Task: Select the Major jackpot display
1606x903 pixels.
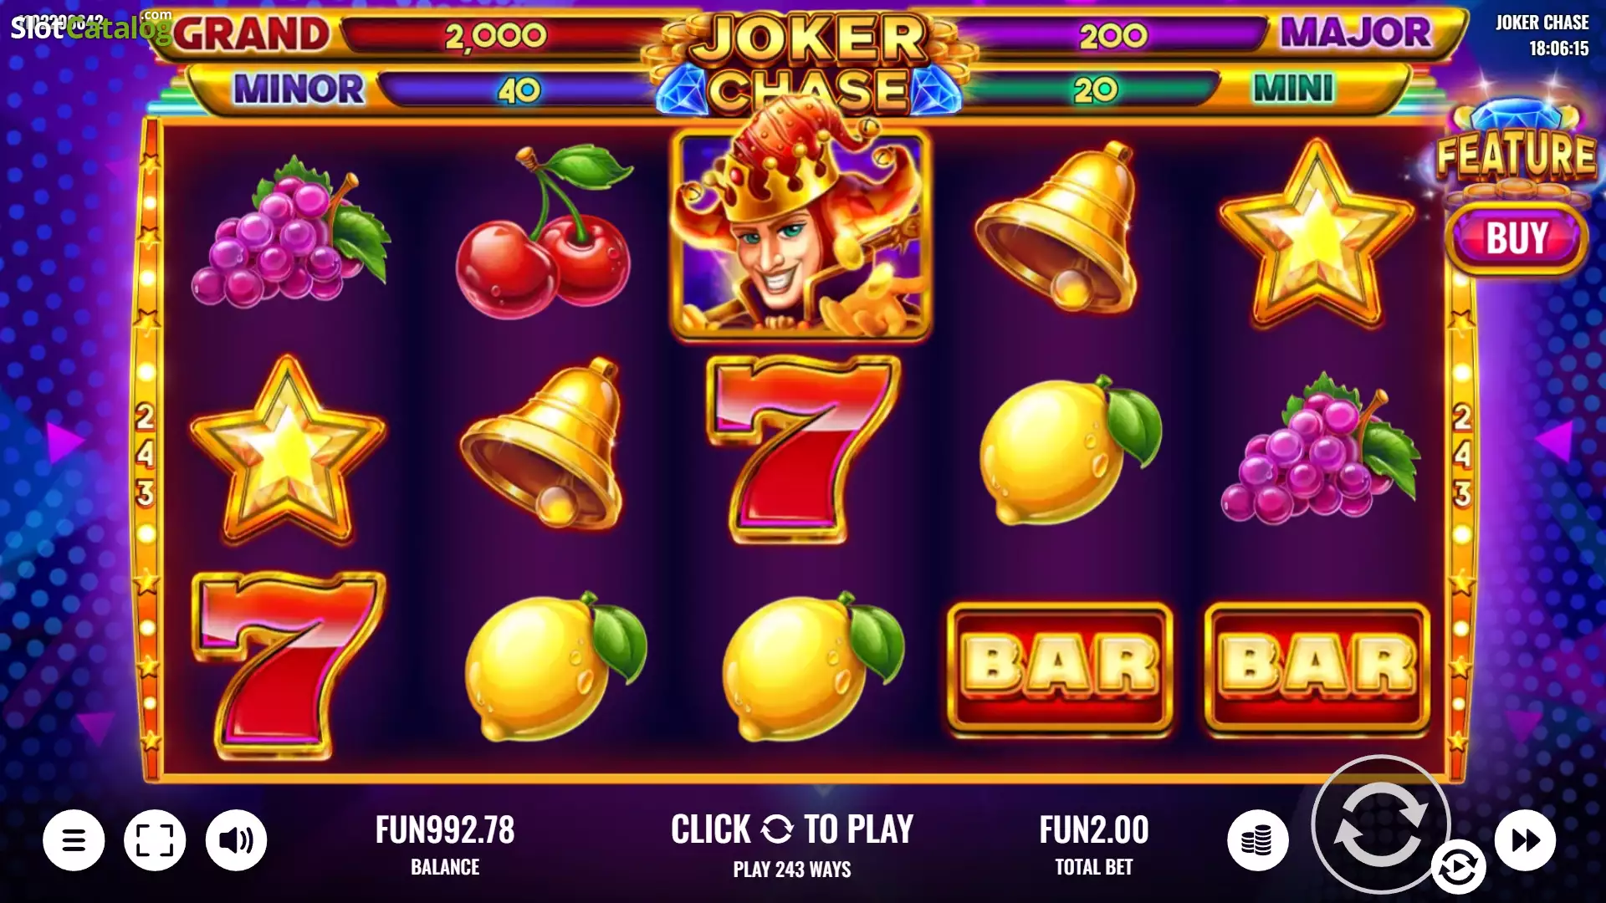Action: coord(1196,33)
